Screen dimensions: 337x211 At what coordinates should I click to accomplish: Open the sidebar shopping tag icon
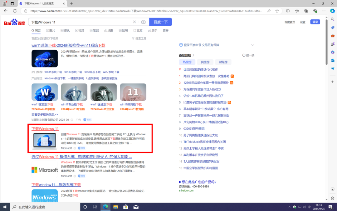[333, 28]
